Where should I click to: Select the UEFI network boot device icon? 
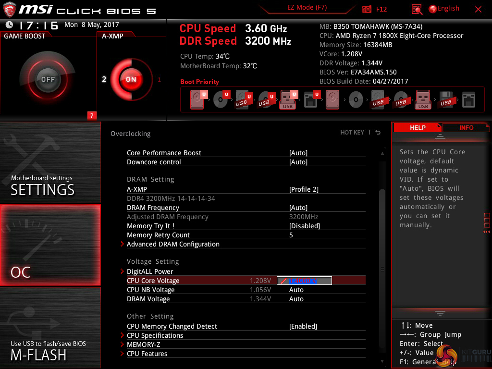[x=311, y=99]
